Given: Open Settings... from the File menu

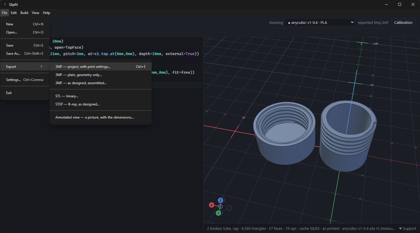Looking at the screenshot, I should pyautogui.click(x=25, y=80).
